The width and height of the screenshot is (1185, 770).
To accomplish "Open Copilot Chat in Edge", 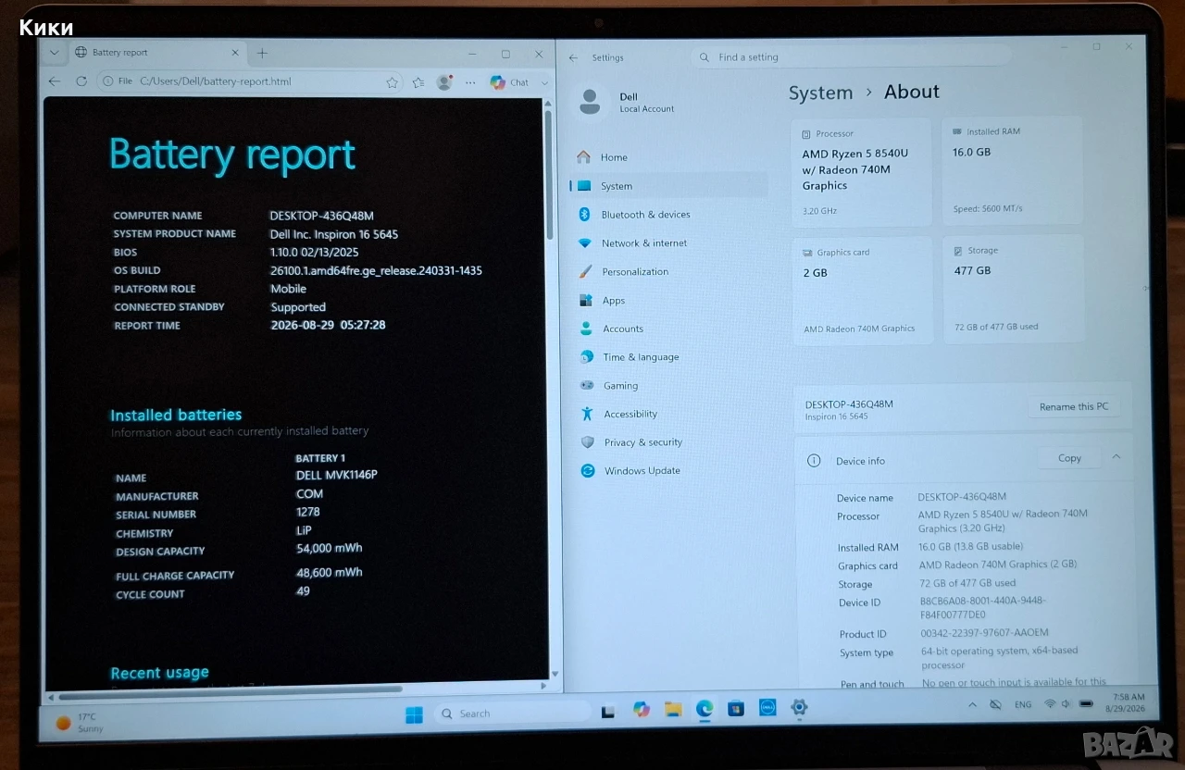I will click(x=509, y=82).
